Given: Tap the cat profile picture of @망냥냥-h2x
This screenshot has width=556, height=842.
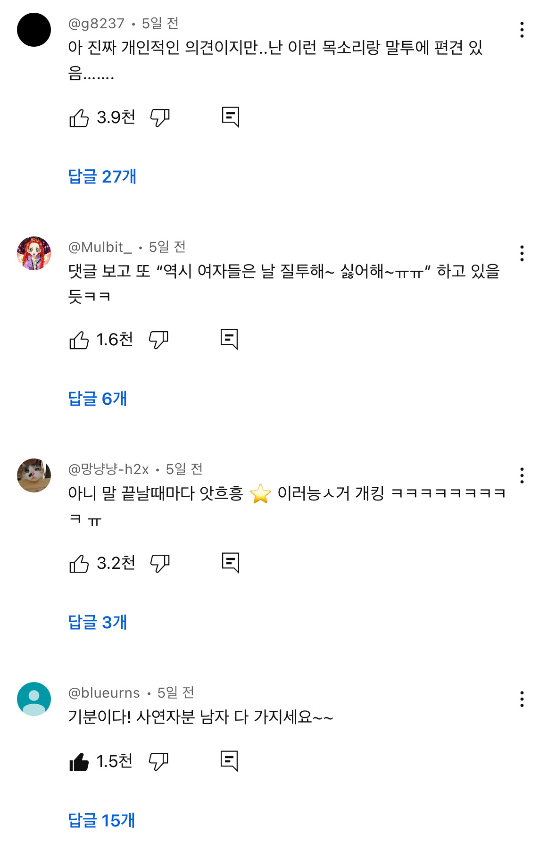Looking at the screenshot, I should (34, 475).
